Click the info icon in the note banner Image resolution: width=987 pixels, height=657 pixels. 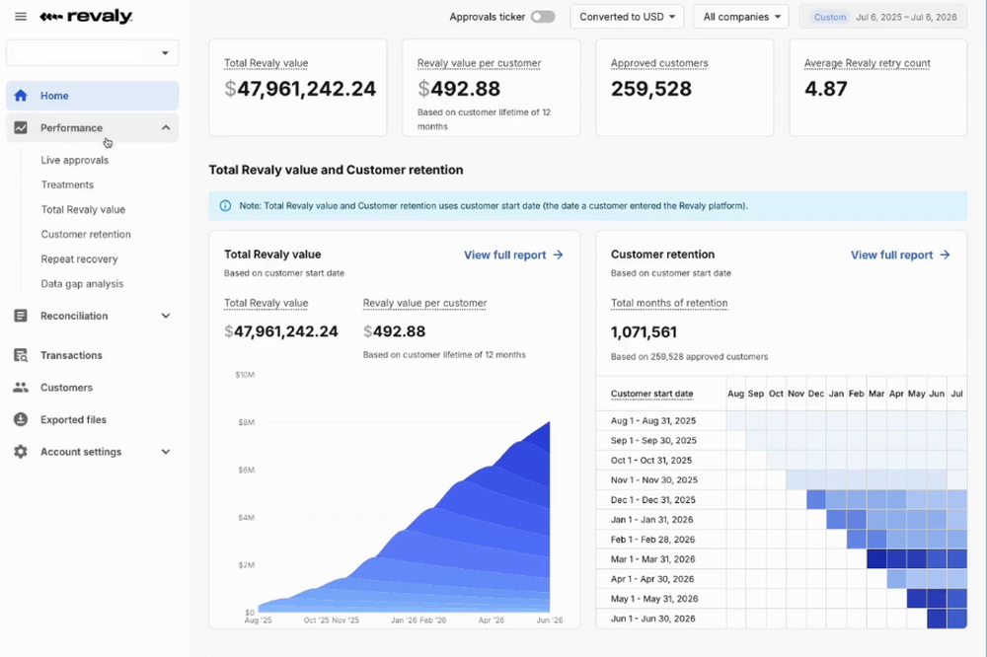(225, 206)
